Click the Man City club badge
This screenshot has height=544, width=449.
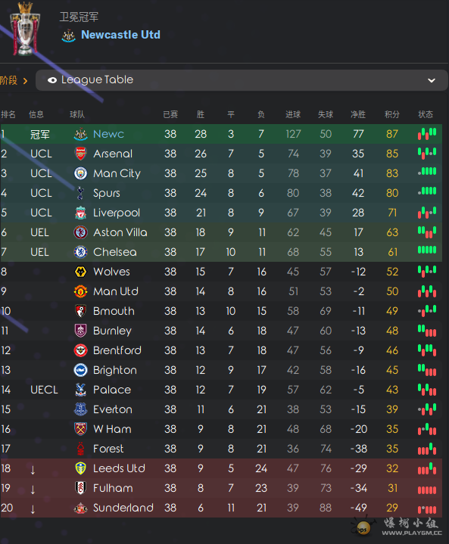click(x=80, y=173)
